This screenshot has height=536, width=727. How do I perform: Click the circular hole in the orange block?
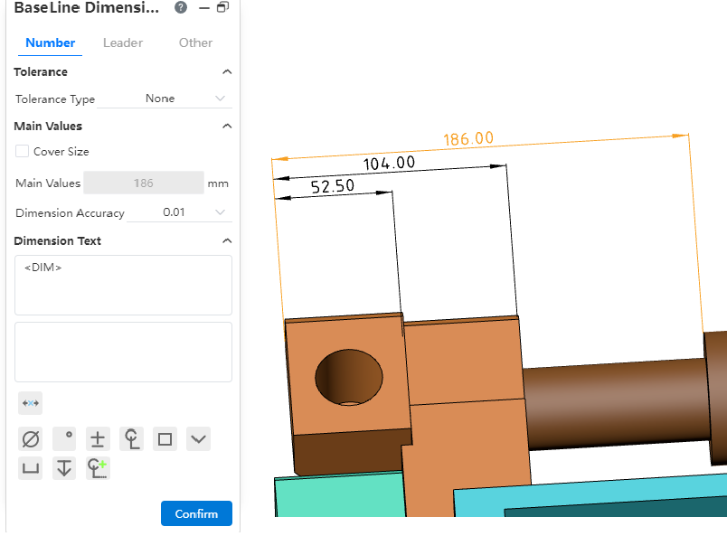tap(349, 378)
